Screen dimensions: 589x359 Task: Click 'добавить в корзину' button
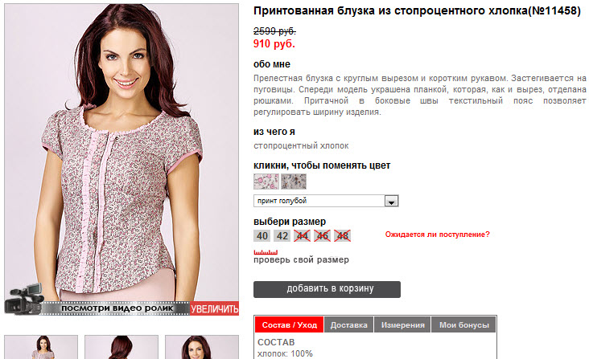[327, 289]
